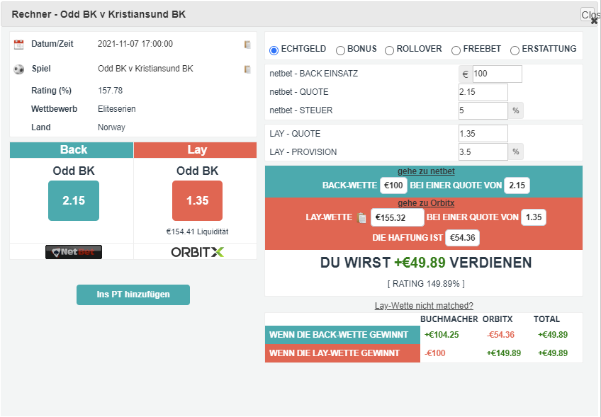The image size is (601, 417).
Task: Click the Lay odds 1.35 tile
Action: (x=197, y=200)
